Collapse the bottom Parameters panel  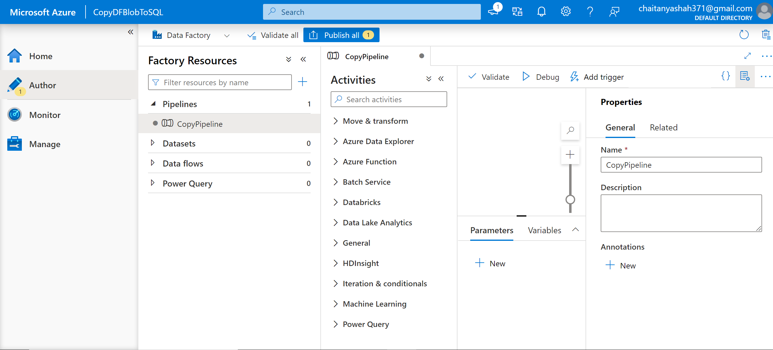pos(576,230)
